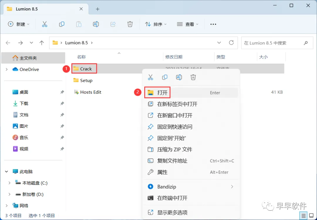Open the 查看 view dropdown
The width and height of the screenshot is (317, 220).
click(187, 24)
